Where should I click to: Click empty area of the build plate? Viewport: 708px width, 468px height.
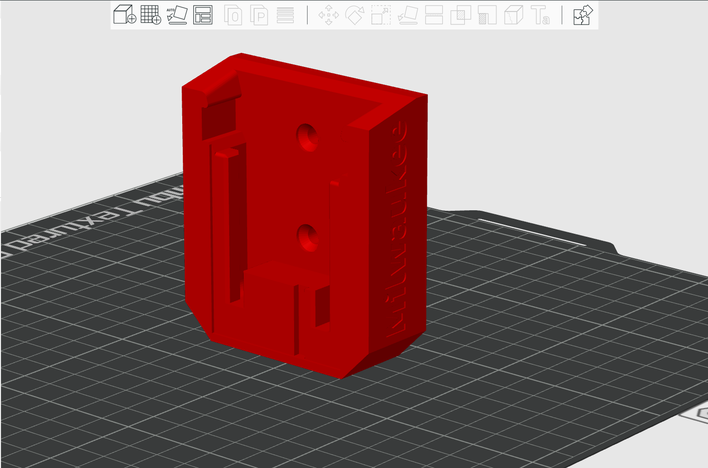[x=524, y=350]
